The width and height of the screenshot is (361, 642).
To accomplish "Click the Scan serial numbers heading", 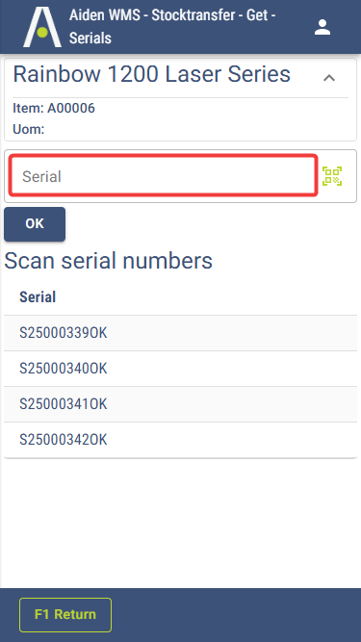I will click(x=109, y=261).
